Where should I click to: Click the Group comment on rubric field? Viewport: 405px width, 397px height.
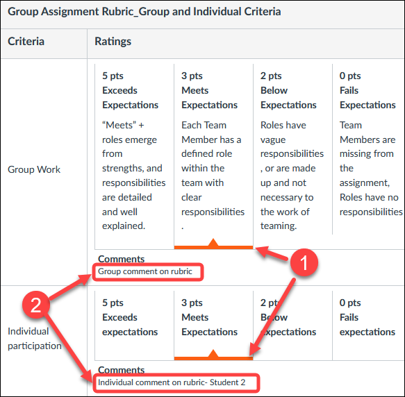(148, 272)
